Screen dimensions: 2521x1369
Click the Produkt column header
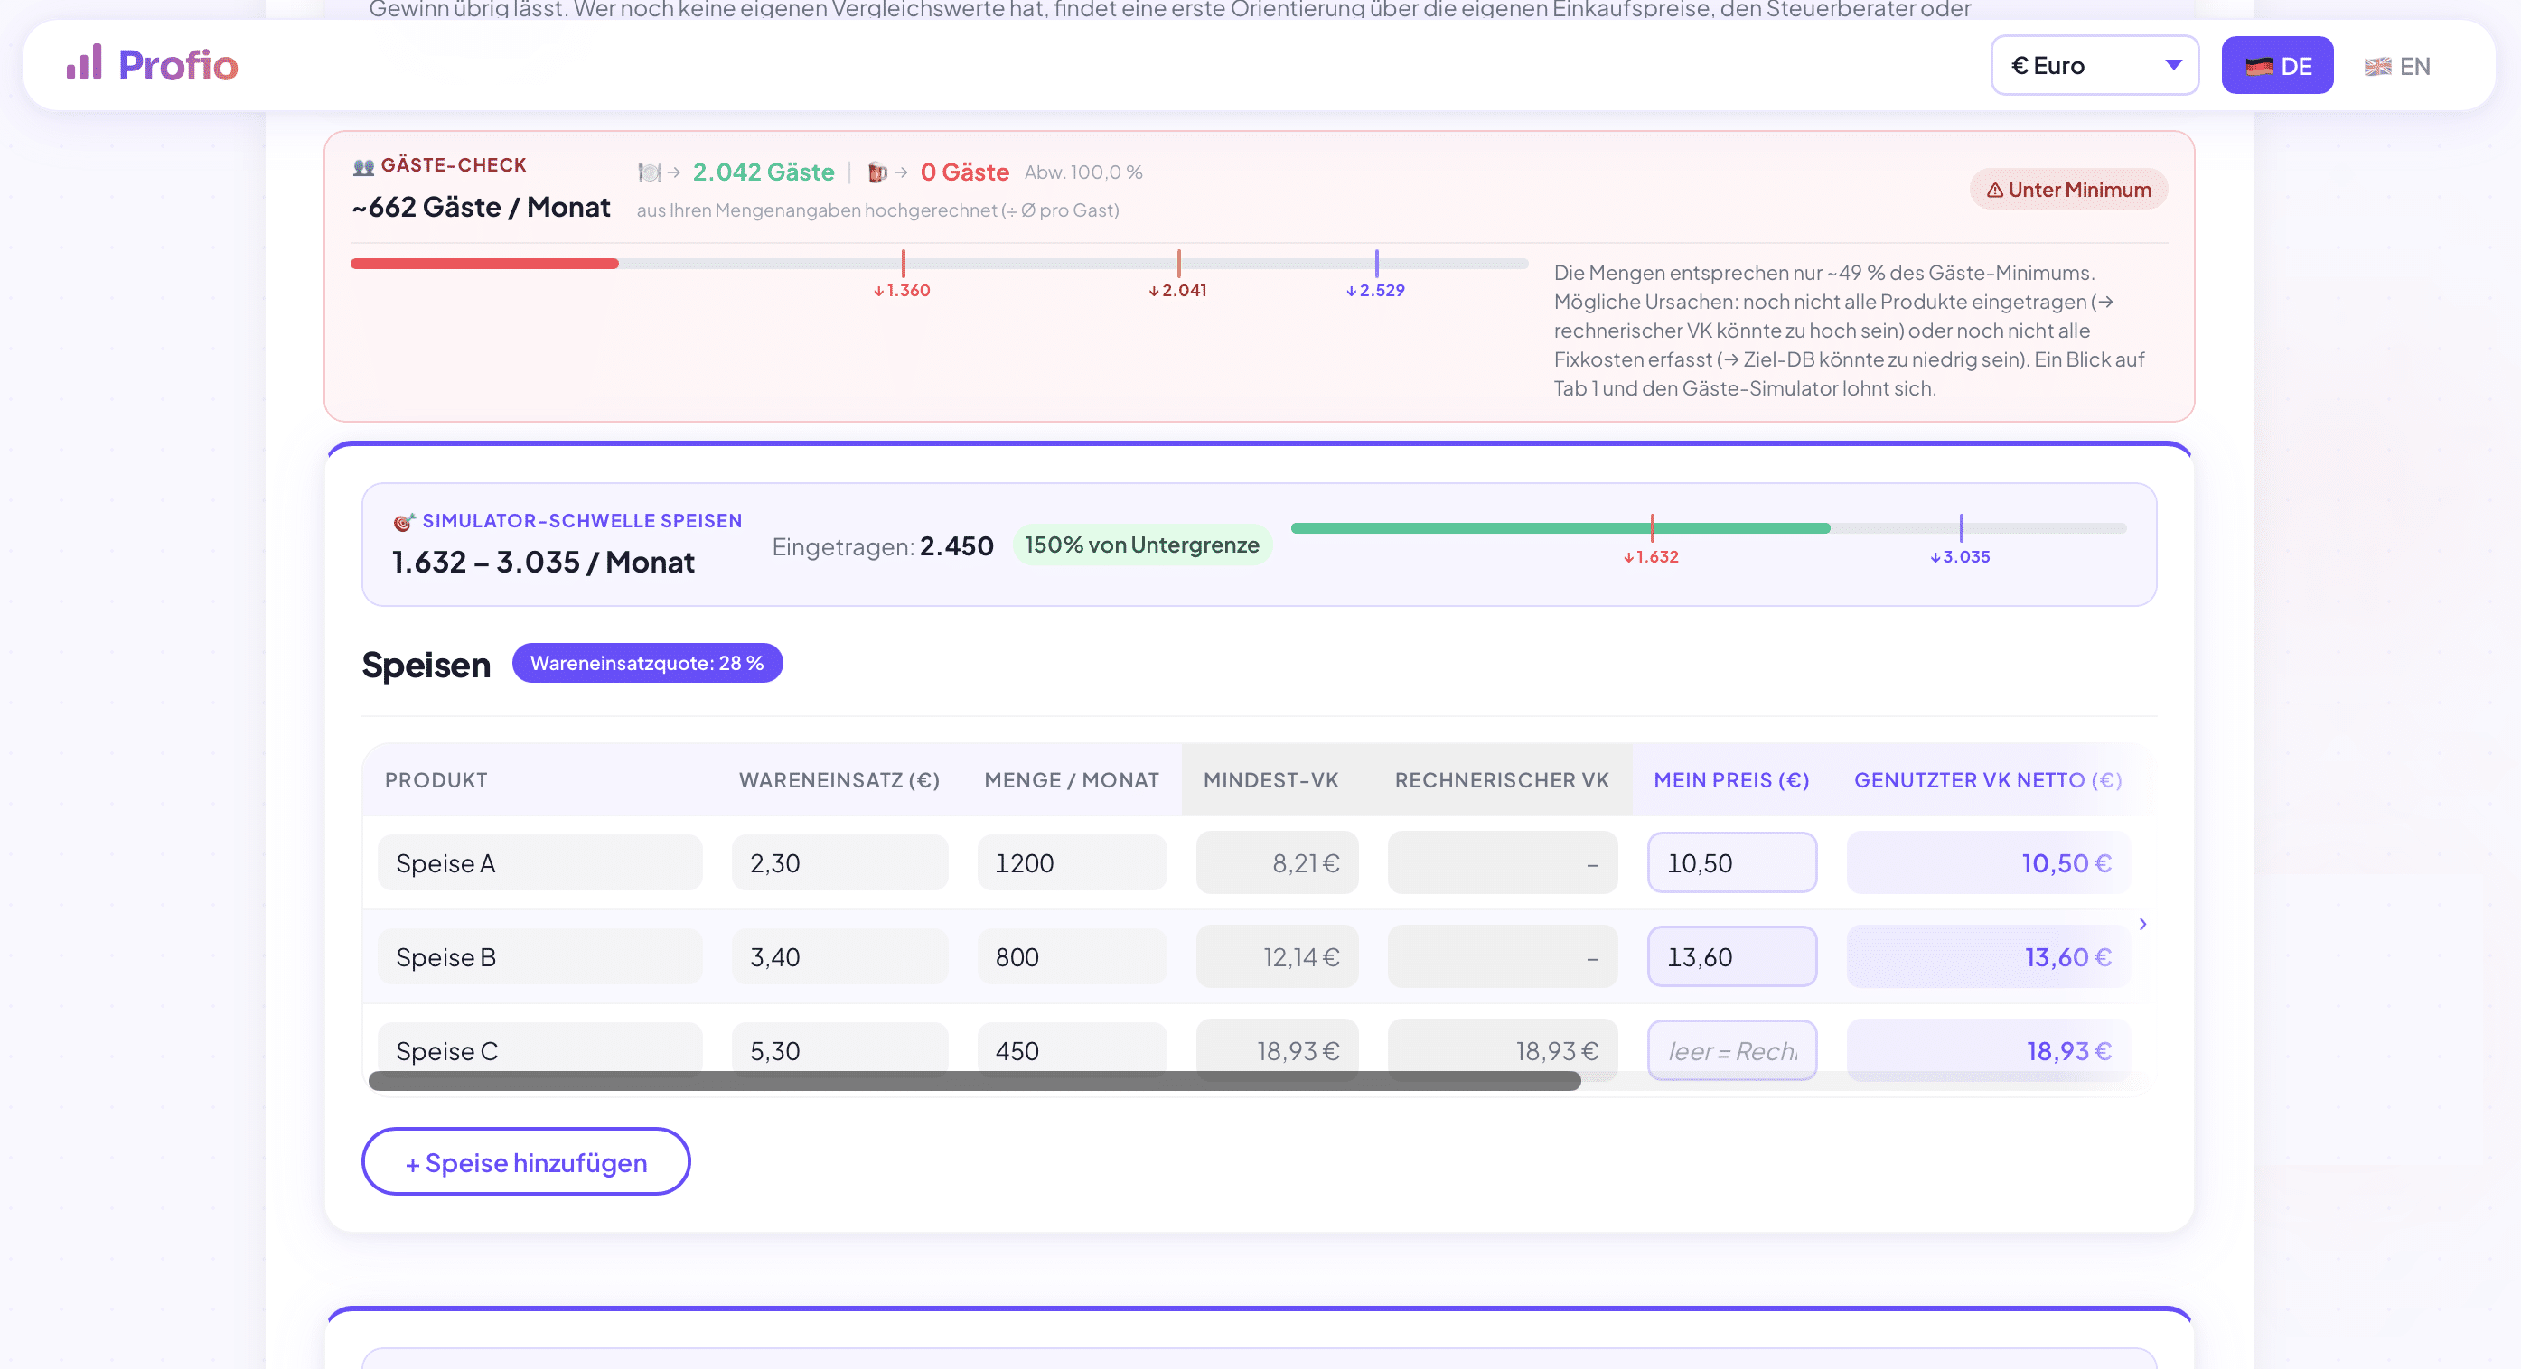point(436,780)
